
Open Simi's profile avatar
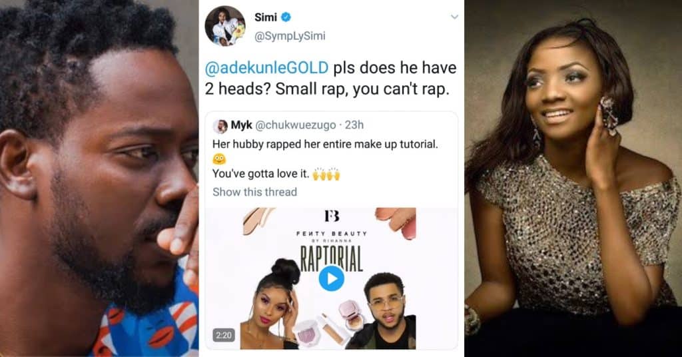pos(225,26)
